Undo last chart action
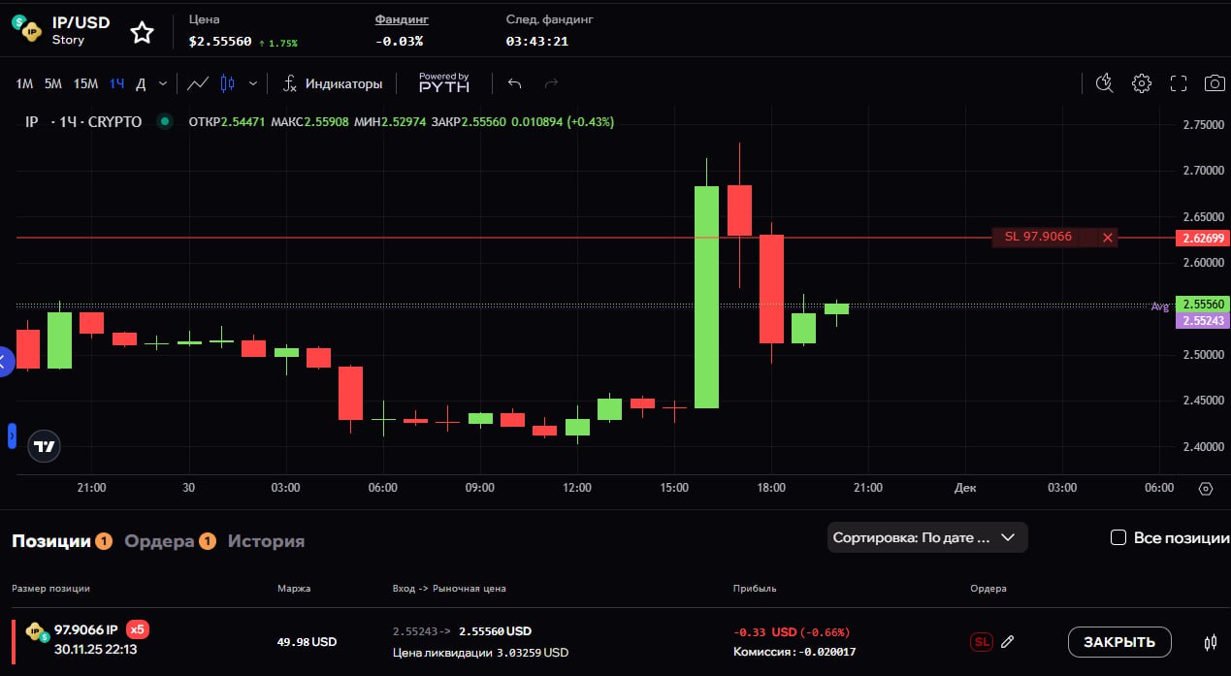1231x676 pixels. 515,83
